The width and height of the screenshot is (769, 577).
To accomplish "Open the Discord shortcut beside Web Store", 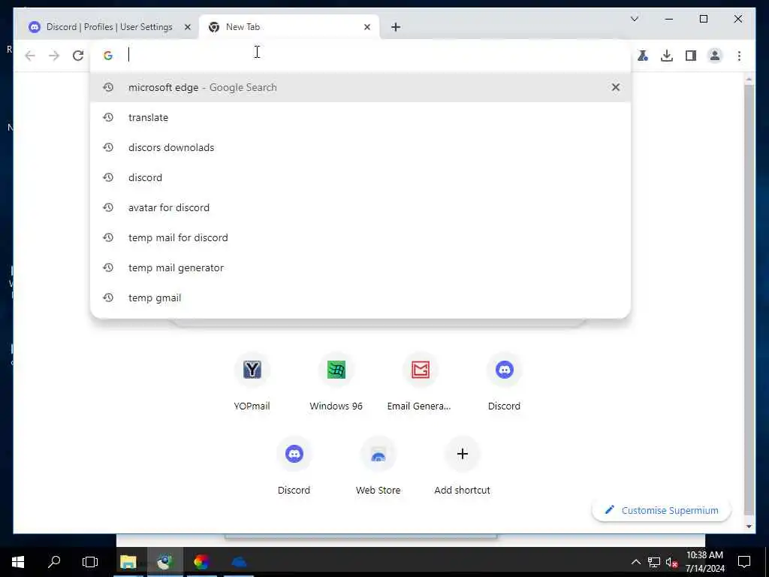I will pos(294,466).
